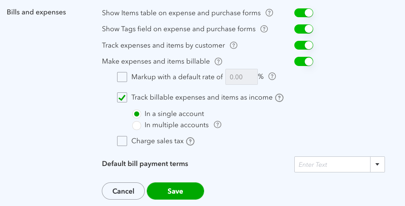Click help icon beside Show Tags field
This screenshot has width=405, height=206.
click(x=264, y=29)
